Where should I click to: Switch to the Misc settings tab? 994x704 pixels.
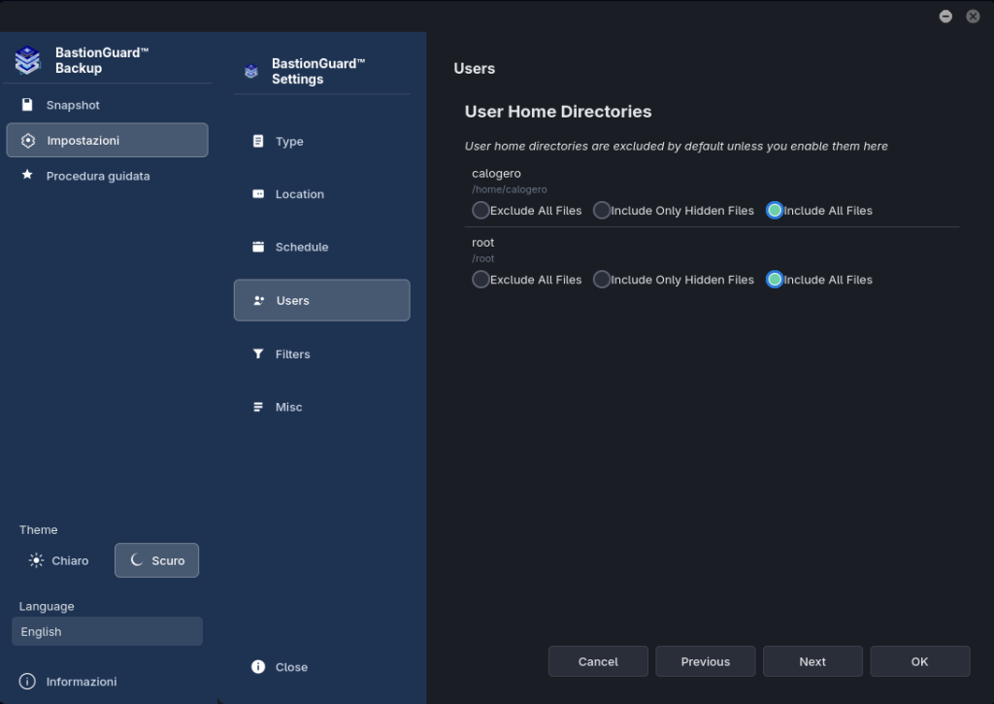click(x=322, y=407)
